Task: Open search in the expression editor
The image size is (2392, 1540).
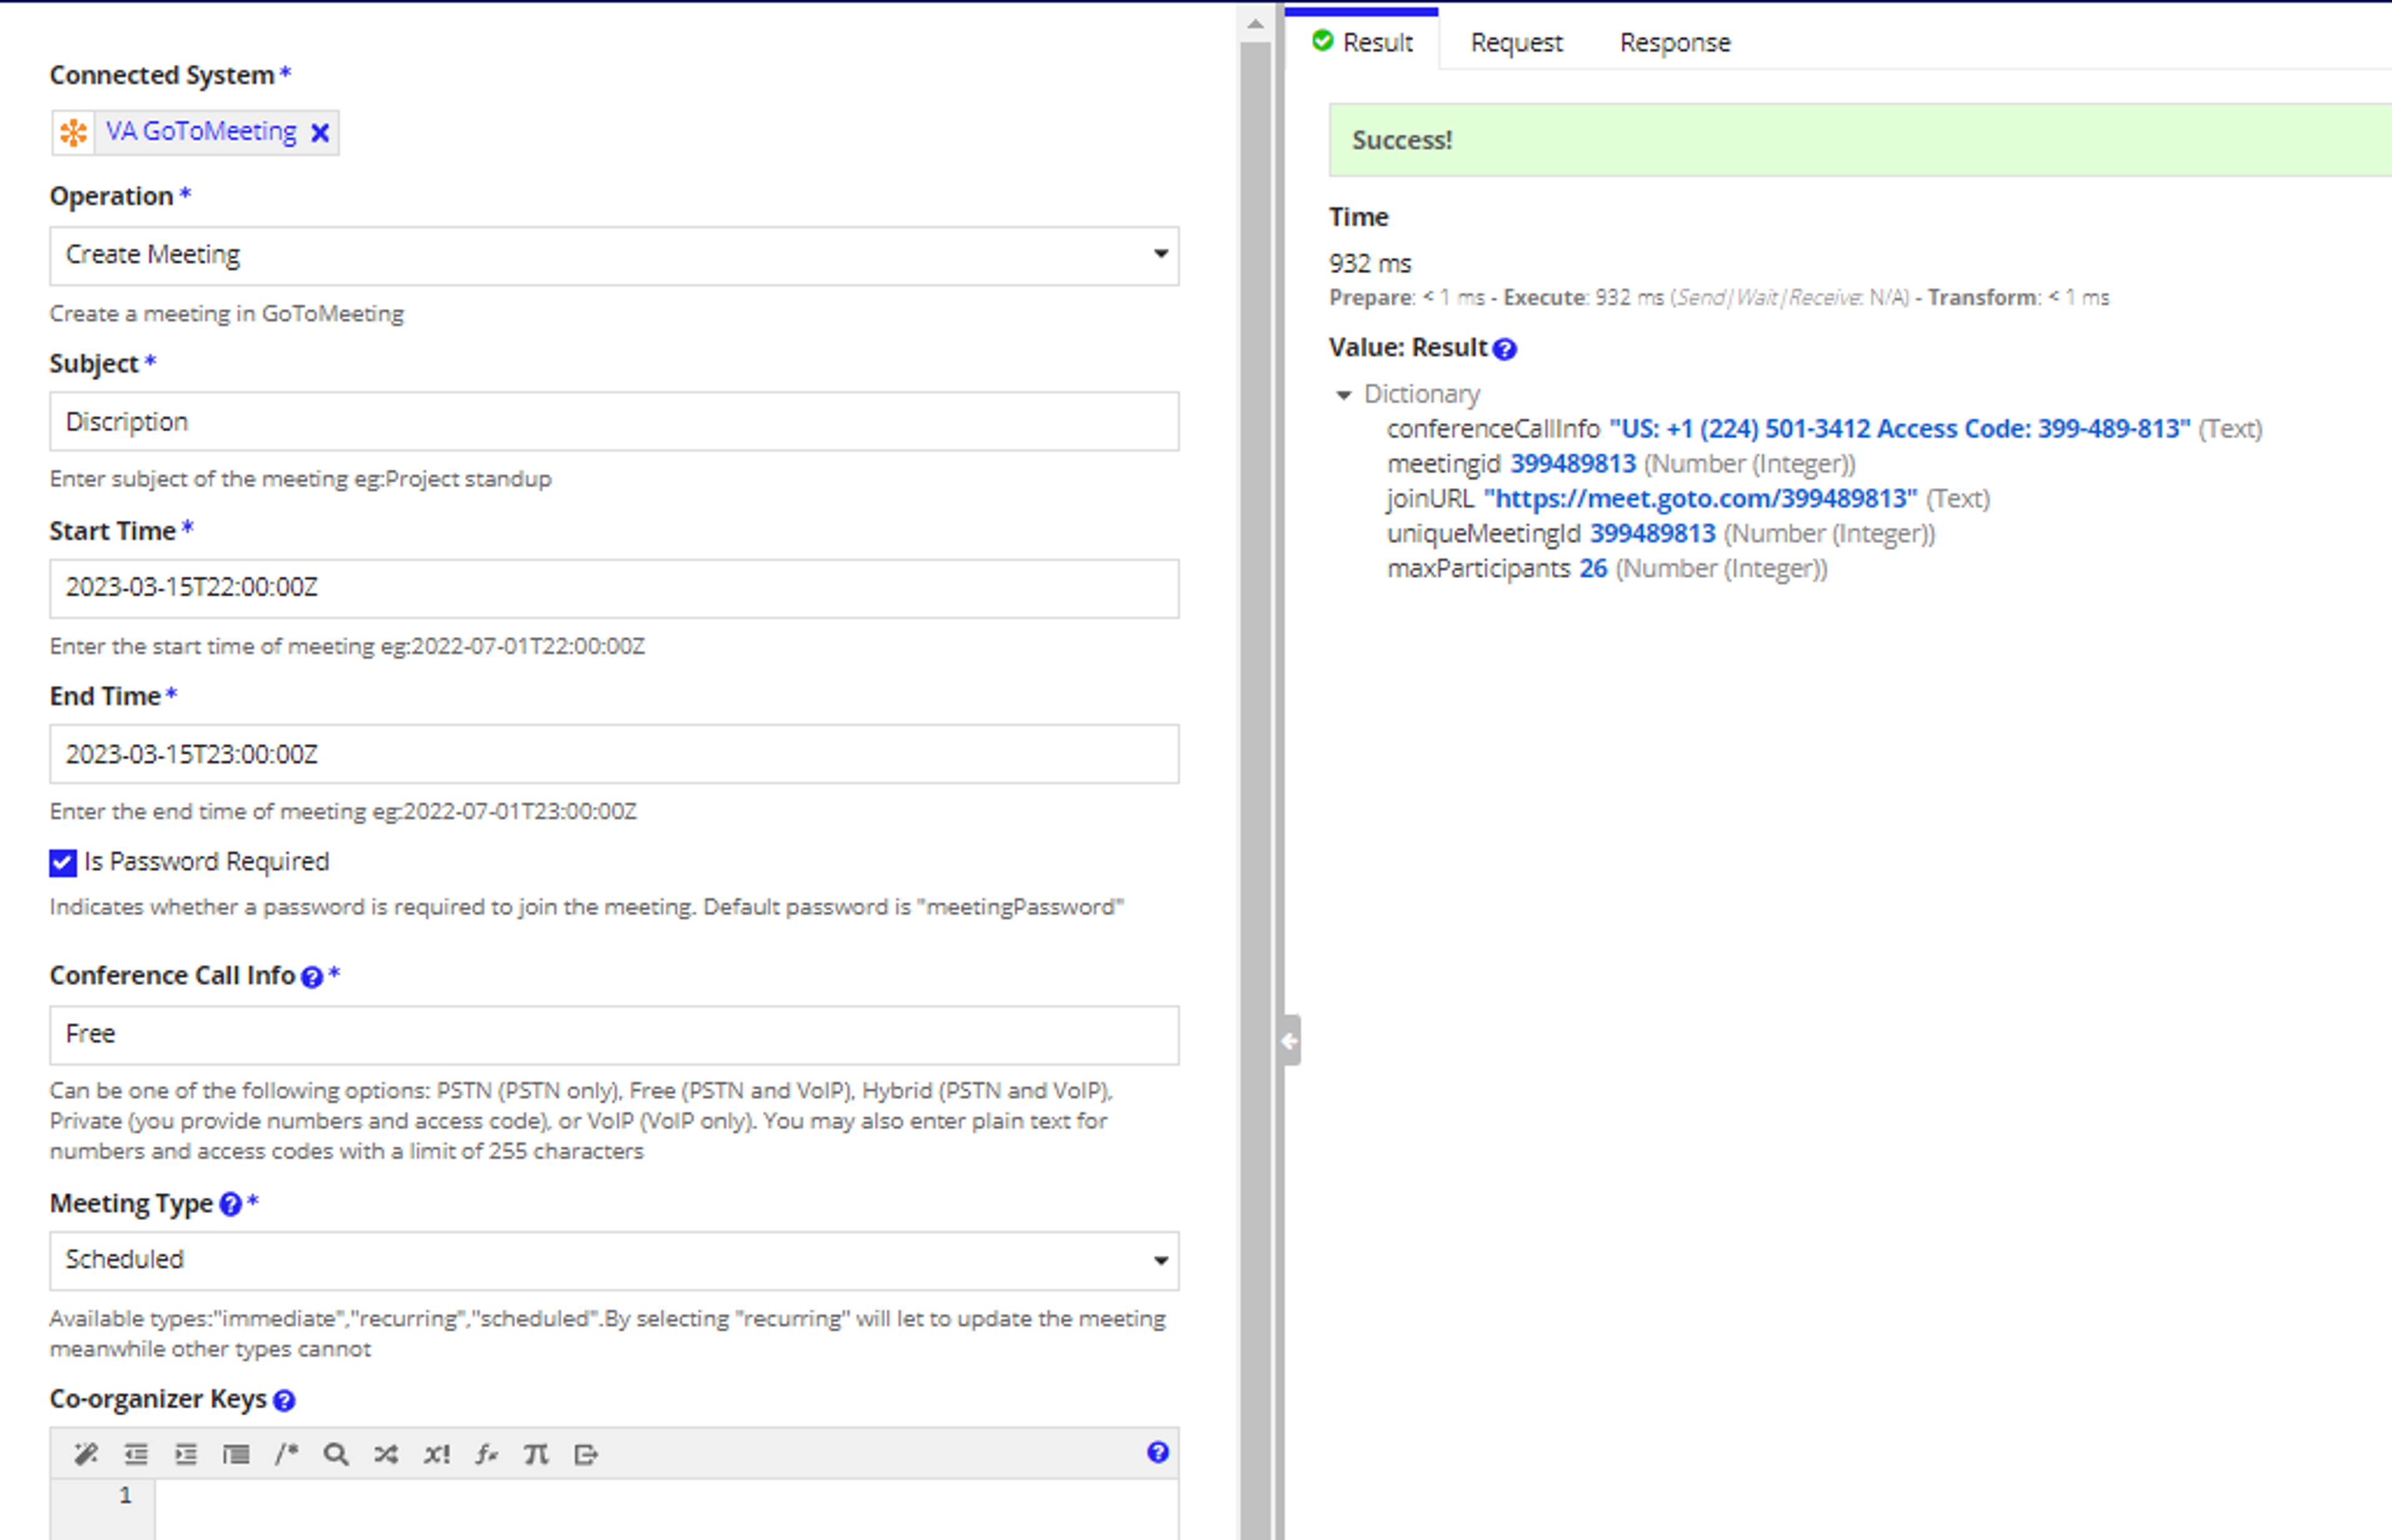Action: (x=336, y=1454)
